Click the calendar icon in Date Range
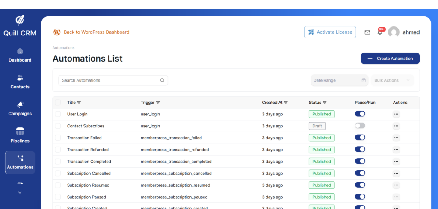 click(x=364, y=80)
